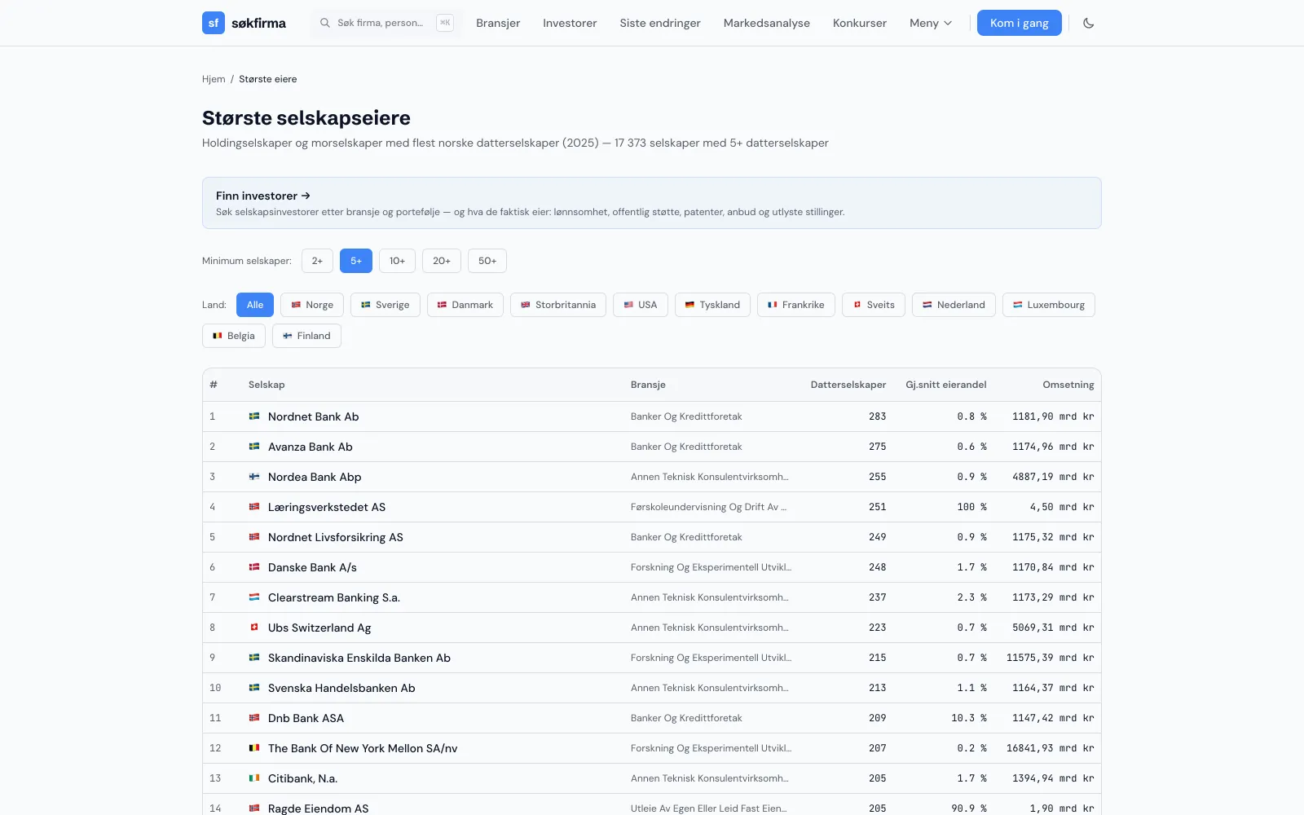Filter owners by Luxembourg

(x=1049, y=305)
